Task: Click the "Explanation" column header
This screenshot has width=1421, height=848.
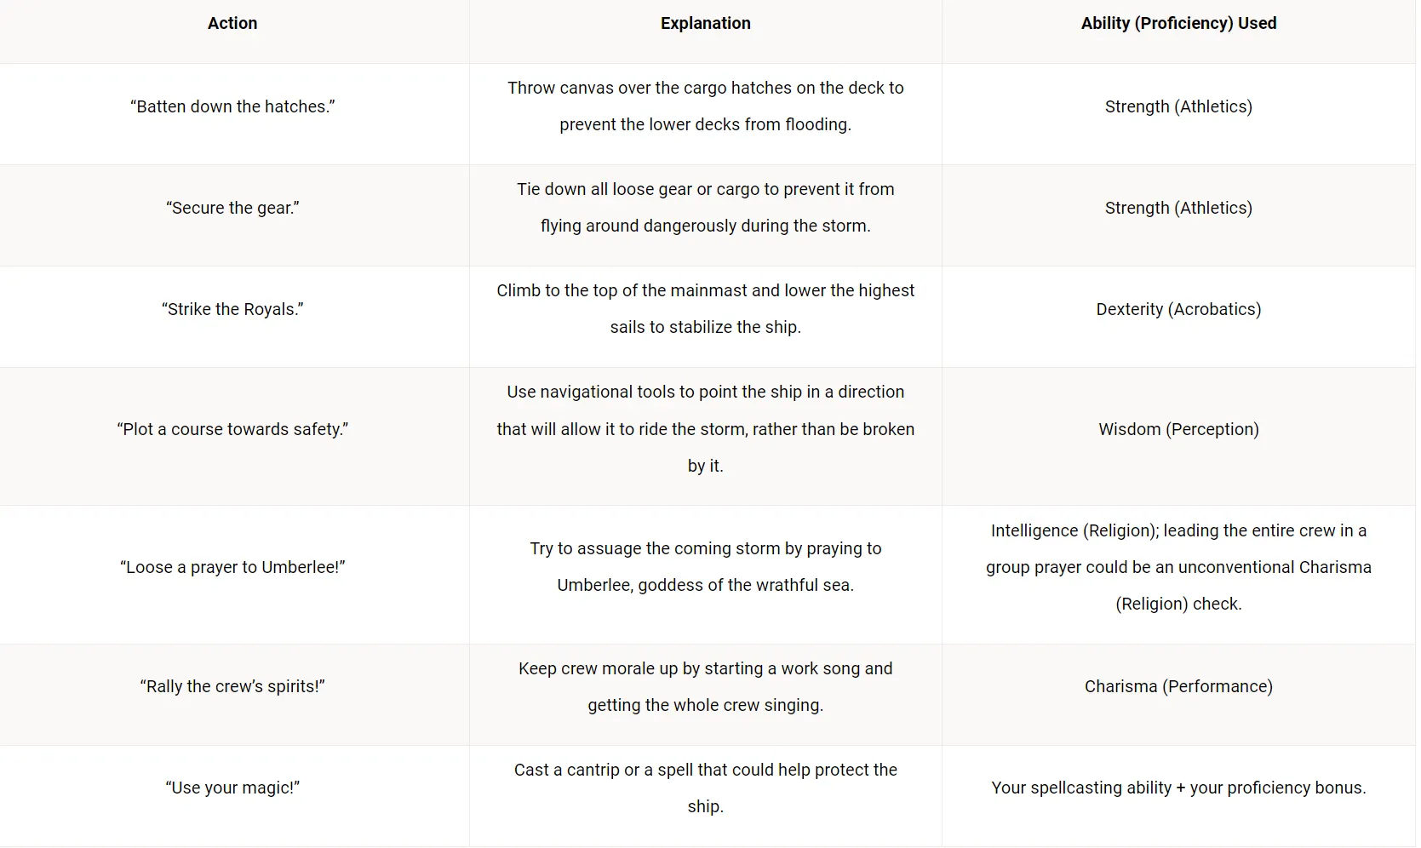Action: pyautogui.click(x=705, y=24)
